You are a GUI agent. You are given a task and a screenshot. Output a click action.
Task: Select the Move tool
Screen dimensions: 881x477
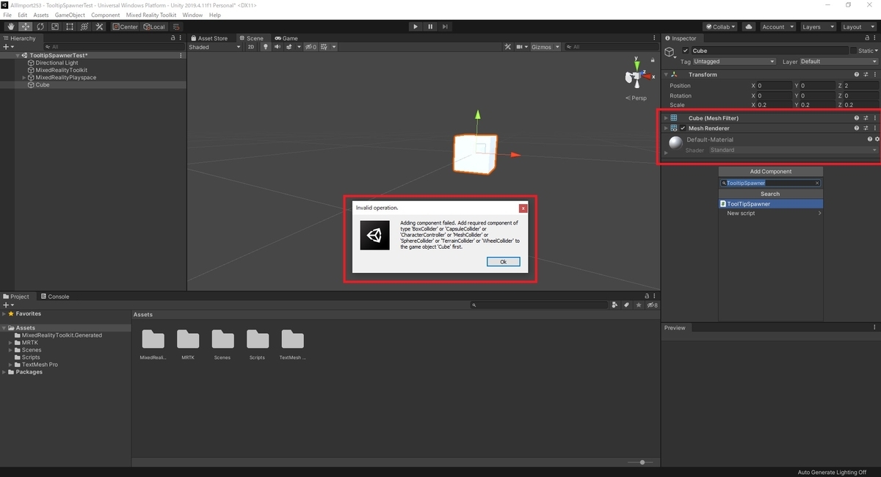(25, 26)
